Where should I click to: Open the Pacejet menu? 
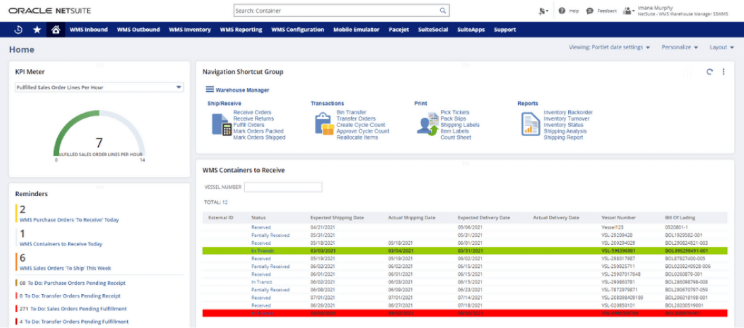click(x=398, y=30)
